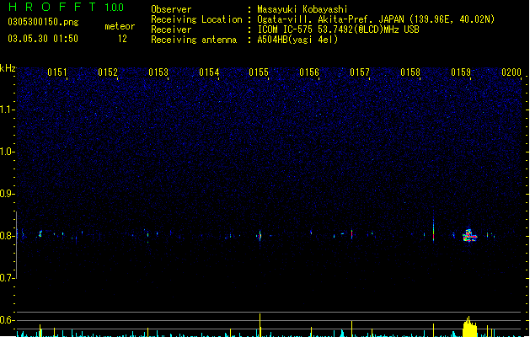
Task: Click the gray vertical range bracket on the left
Action: pos(17,245)
